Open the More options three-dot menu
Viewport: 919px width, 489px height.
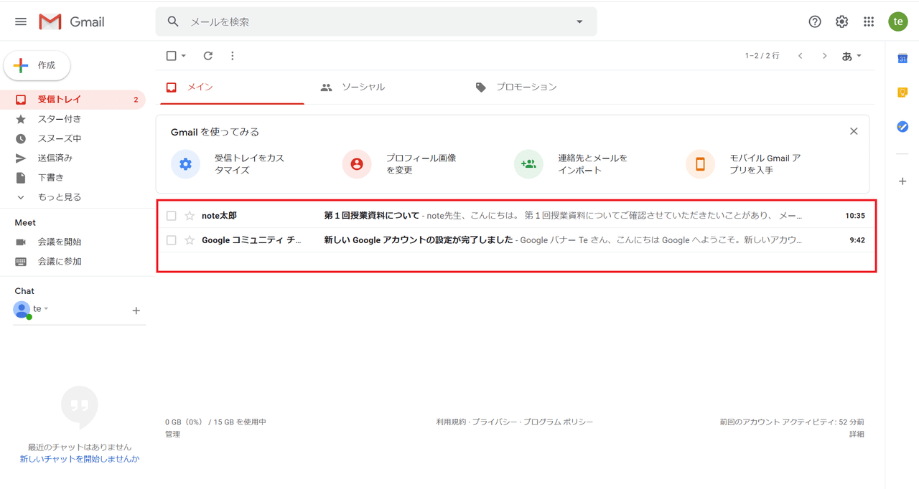(x=232, y=56)
